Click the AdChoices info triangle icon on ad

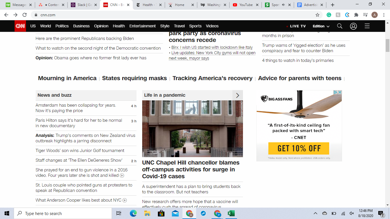click(x=336, y=92)
